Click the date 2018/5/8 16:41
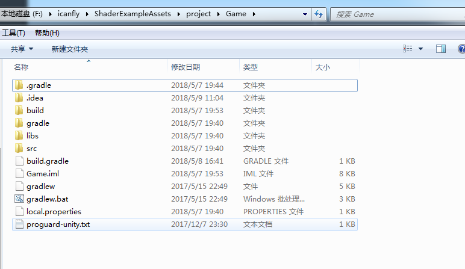The width and height of the screenshot is (465, 269). [197, 161]
